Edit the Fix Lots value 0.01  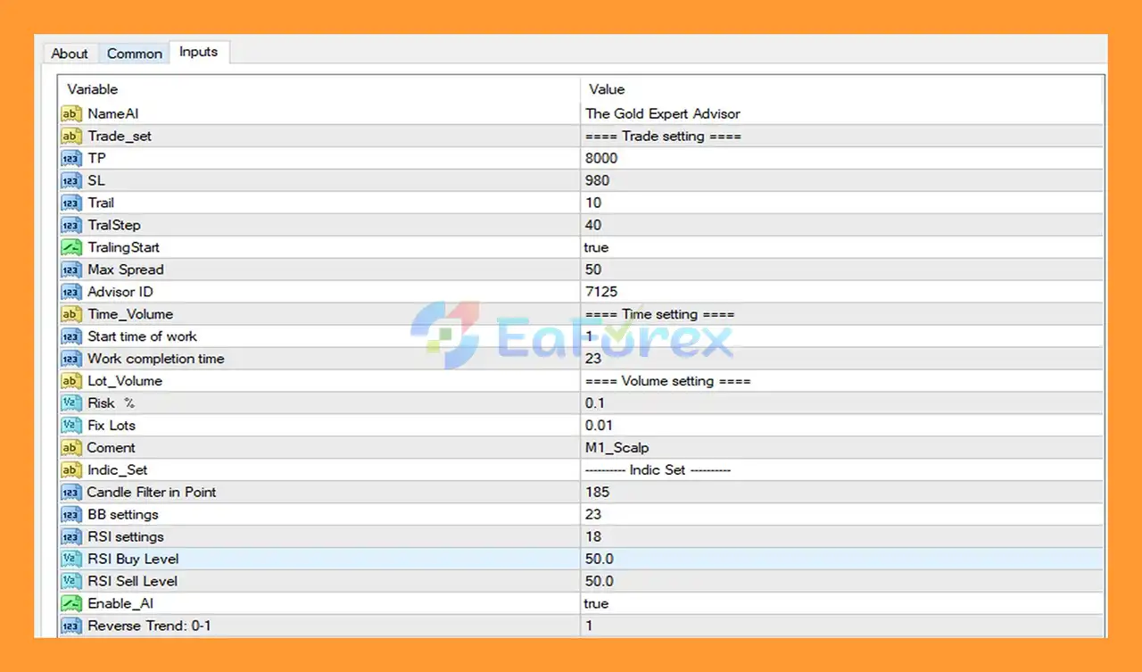599,426
